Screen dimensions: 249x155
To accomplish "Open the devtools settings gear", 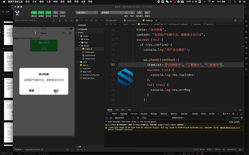I will [233, 114].
